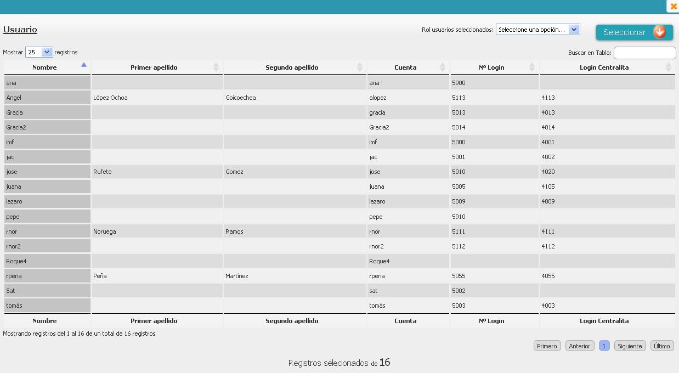Click the Usuario heading link
This screenshot has width=679, height=373.
(x=20, y=30)
